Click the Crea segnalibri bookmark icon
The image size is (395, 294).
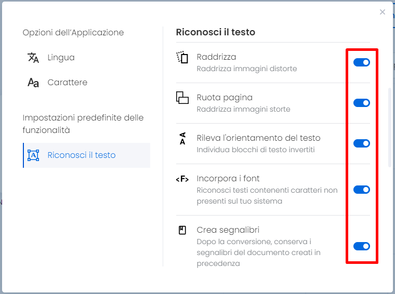tap(182, 230)
